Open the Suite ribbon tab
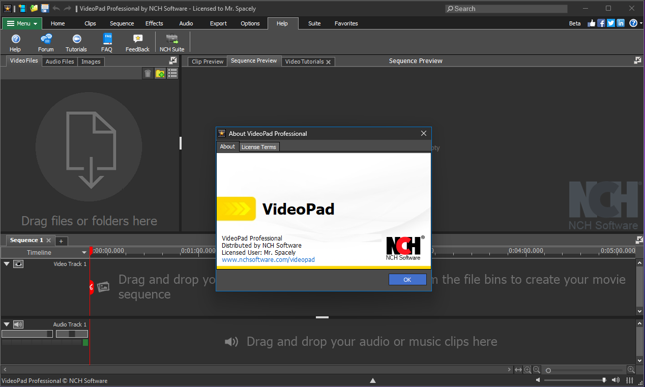Viewport: 645px width, 387px height. [x=314, y=23]
